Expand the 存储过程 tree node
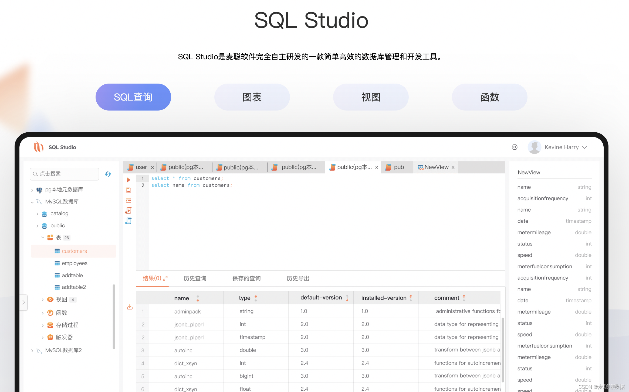The height and width of the screenshot is (392, 629). (x=42, y=325)
